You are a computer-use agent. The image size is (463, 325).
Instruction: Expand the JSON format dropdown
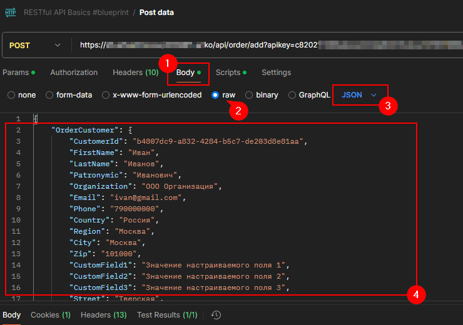pyautogui.click(x=359, y=95)
